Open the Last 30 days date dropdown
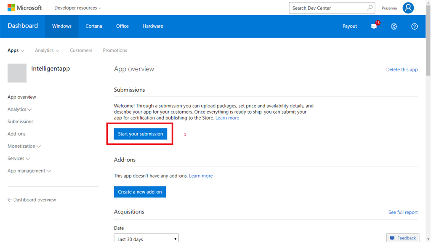Viewport: 431px width, 242px height. click(146, 239)
